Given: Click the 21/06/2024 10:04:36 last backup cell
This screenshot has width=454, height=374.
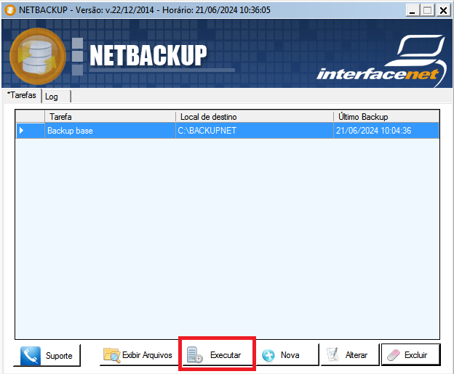Looking at the screenshot, I should click(386, 131).
